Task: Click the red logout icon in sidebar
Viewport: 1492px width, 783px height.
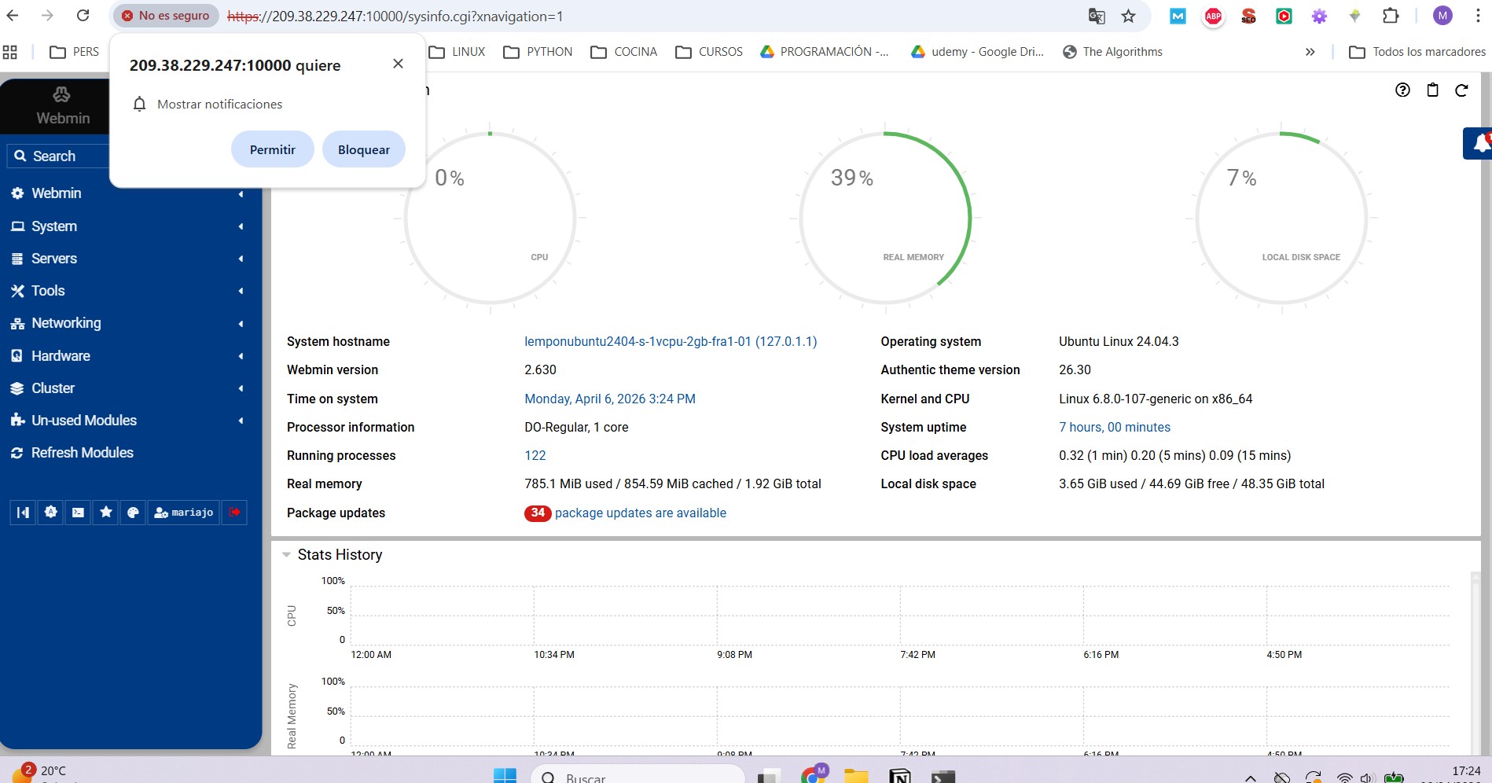Action: click(x=234, y=513)
